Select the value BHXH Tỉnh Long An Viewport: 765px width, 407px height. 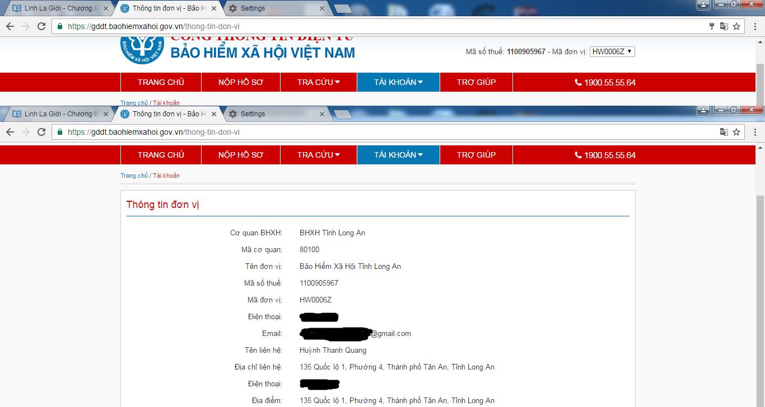(x=332, y=233)
